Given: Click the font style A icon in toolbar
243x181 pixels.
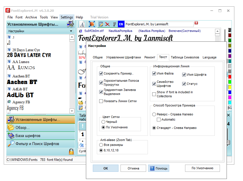Looking at the screenshot, I should (x=82, y=24).
